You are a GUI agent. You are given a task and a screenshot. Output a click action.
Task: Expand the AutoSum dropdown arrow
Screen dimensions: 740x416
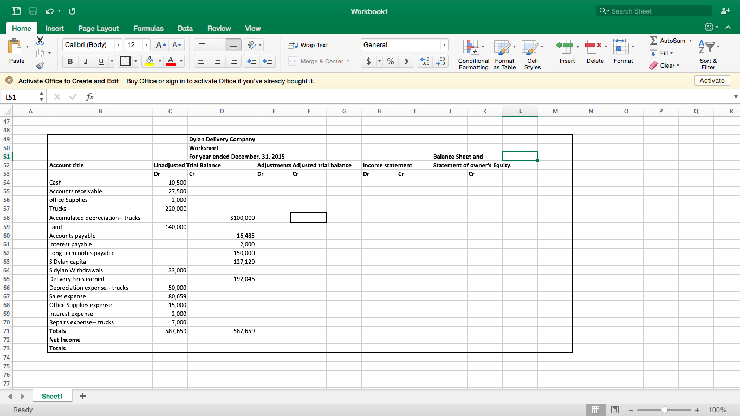[x=690, y=41]
